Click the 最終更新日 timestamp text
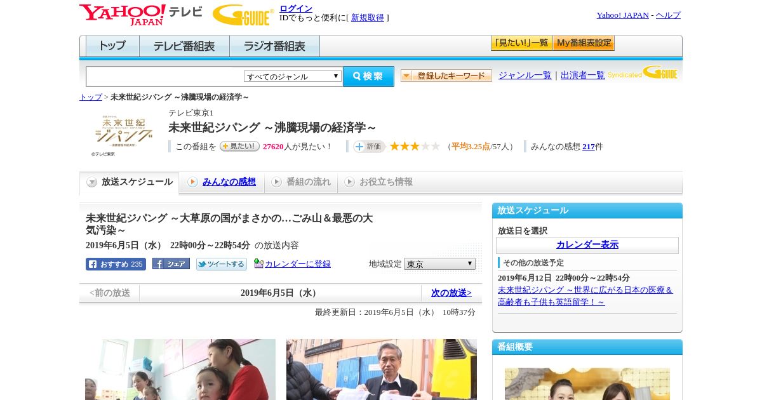Screen dimensions: 762x400 395,312
